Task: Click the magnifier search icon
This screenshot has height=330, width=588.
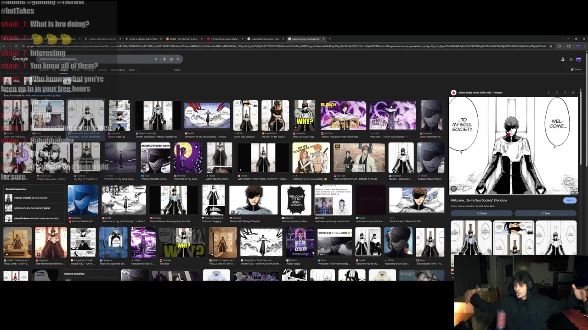Action: click(x=178, y=59)
